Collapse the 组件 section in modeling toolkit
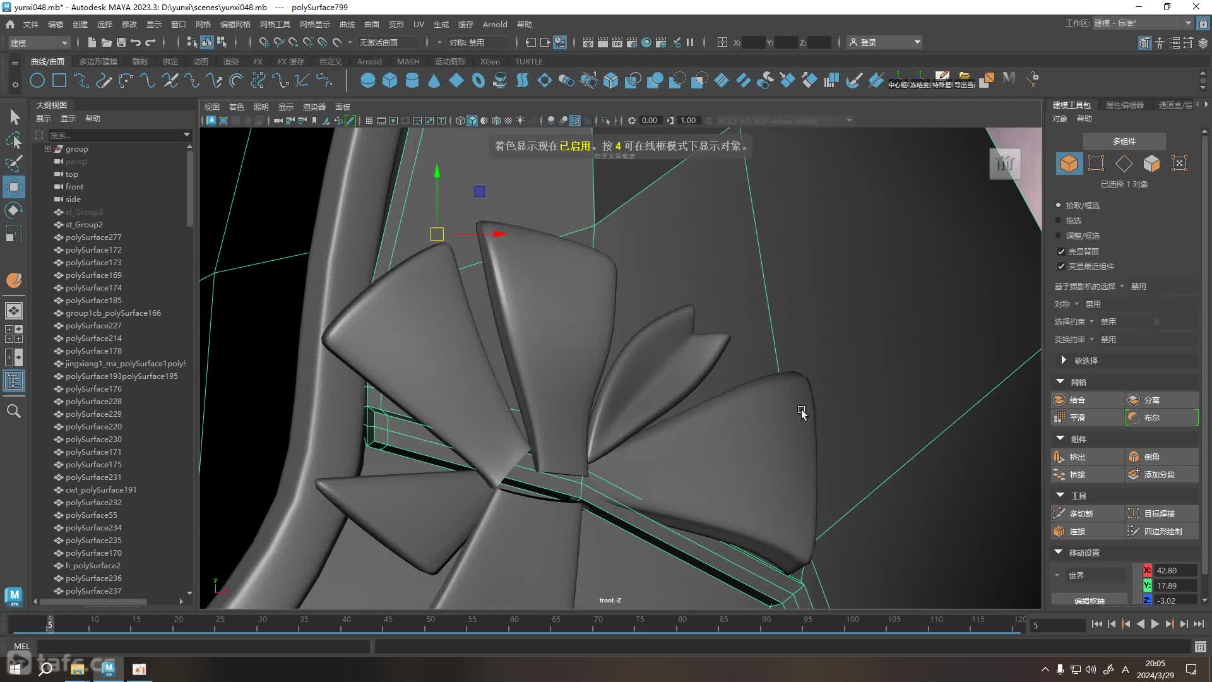The width and height of the screenshot is (1212, 682). [1060, 438]
